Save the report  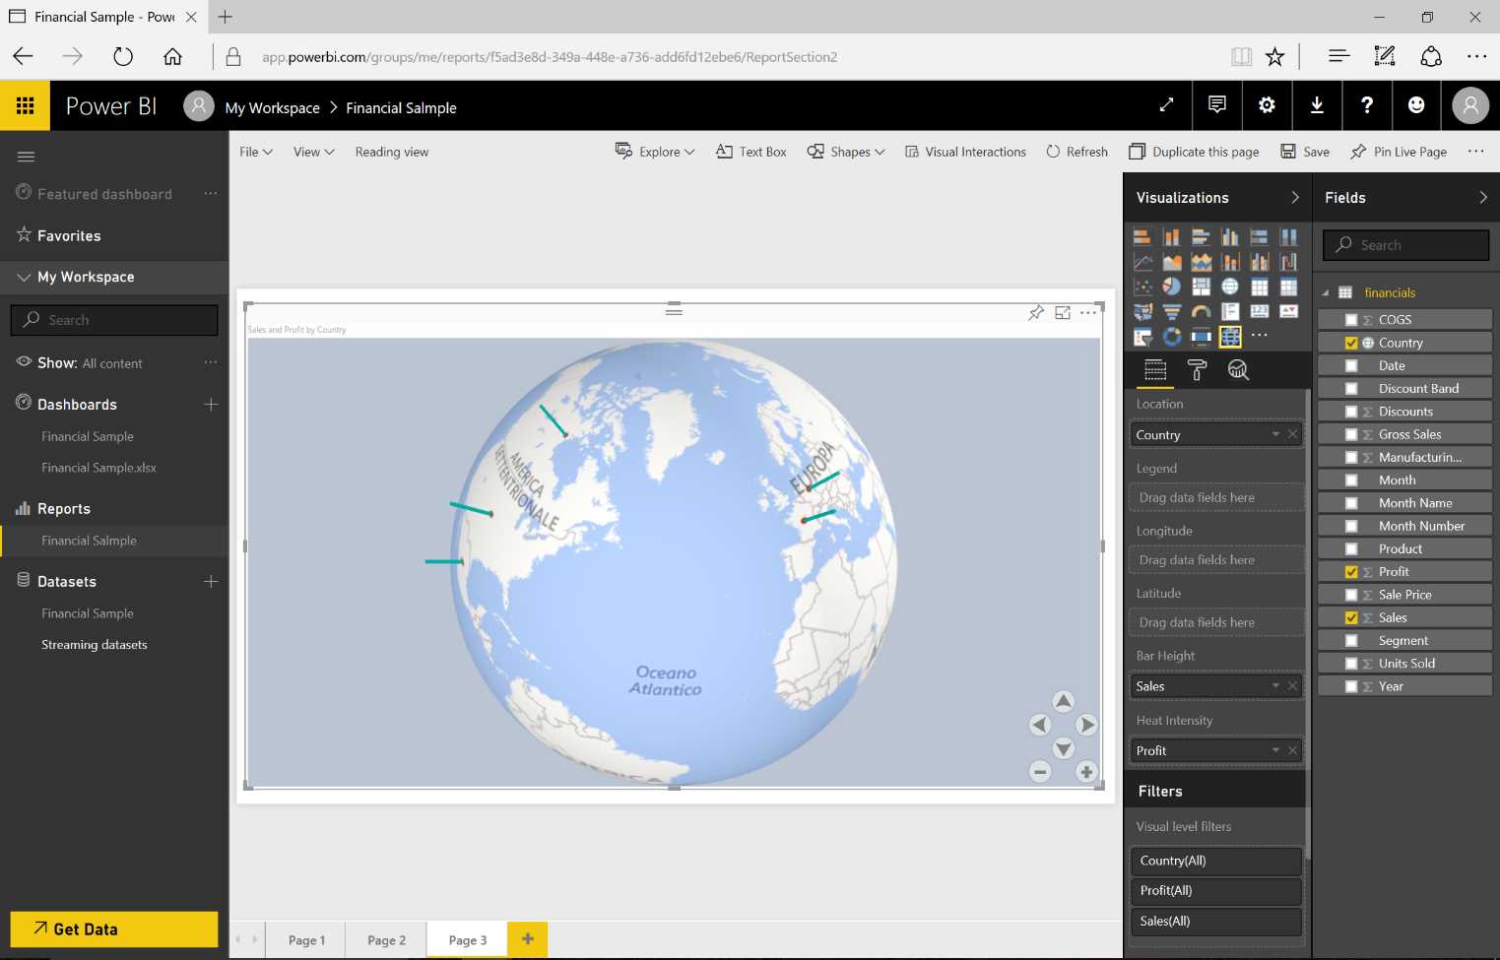click(1305, 152)
